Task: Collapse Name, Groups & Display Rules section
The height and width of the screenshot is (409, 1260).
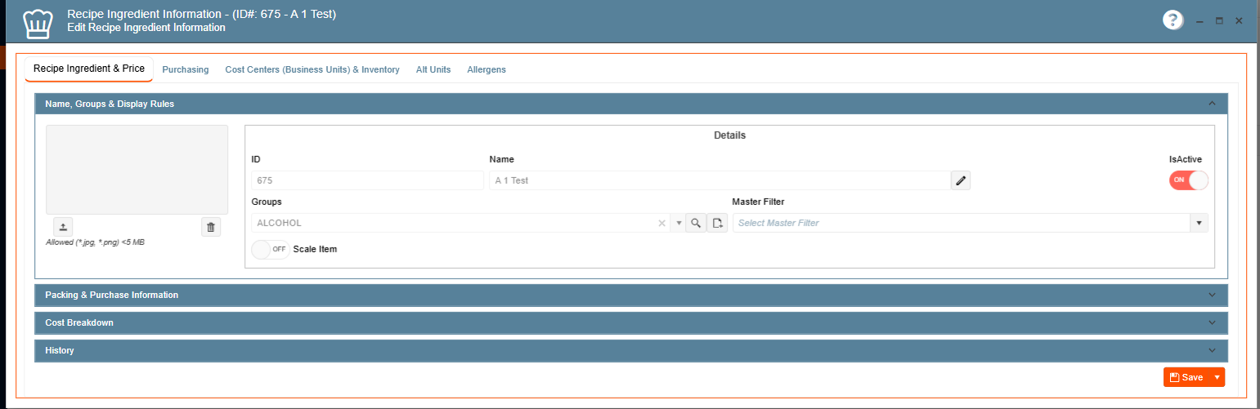Action: point(1212,104)
